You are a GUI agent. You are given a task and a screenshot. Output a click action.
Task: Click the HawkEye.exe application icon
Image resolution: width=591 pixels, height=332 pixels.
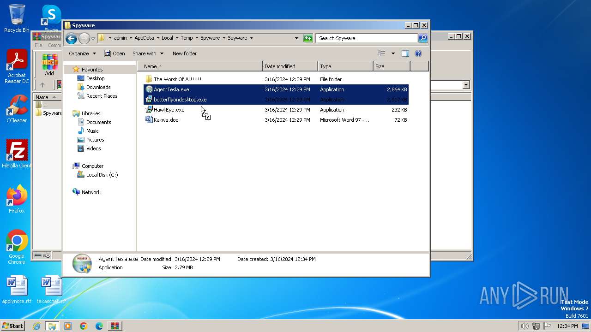149,110
